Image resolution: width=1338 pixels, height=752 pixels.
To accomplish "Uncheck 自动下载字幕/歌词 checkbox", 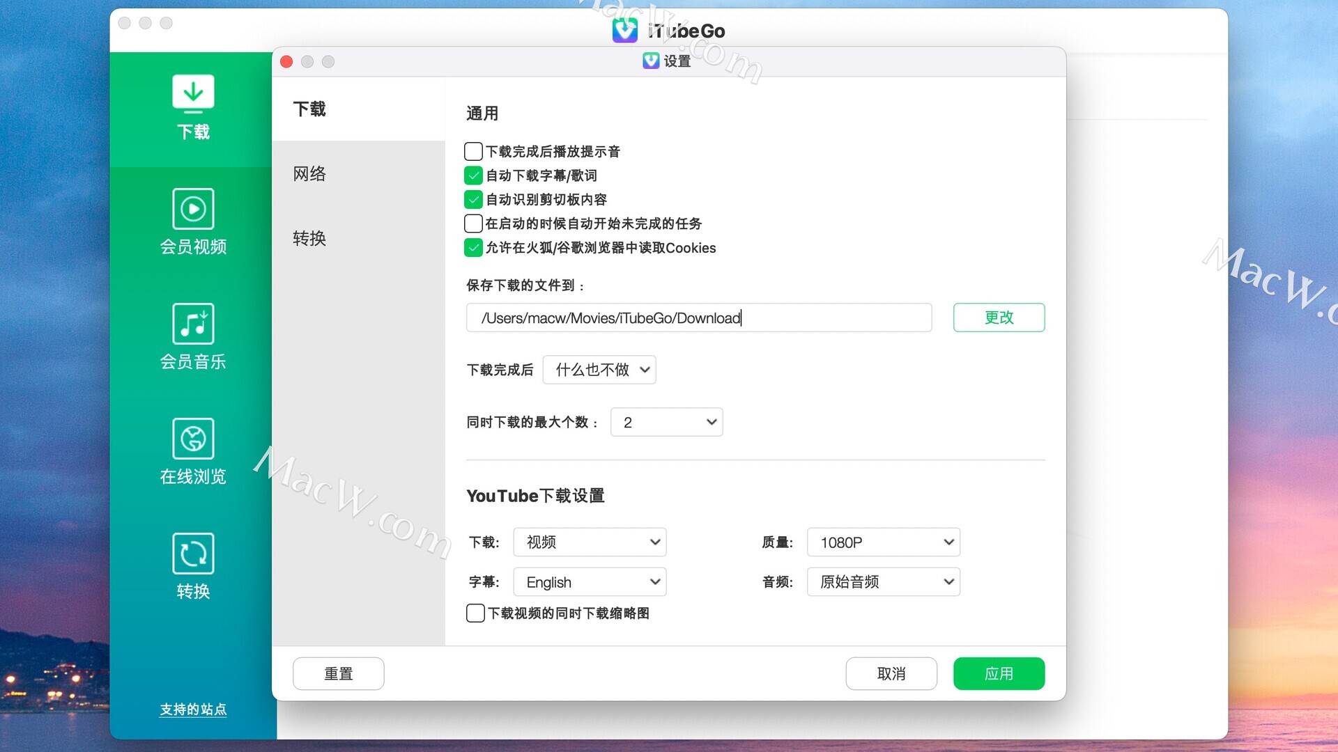I will tap(473, 175).
